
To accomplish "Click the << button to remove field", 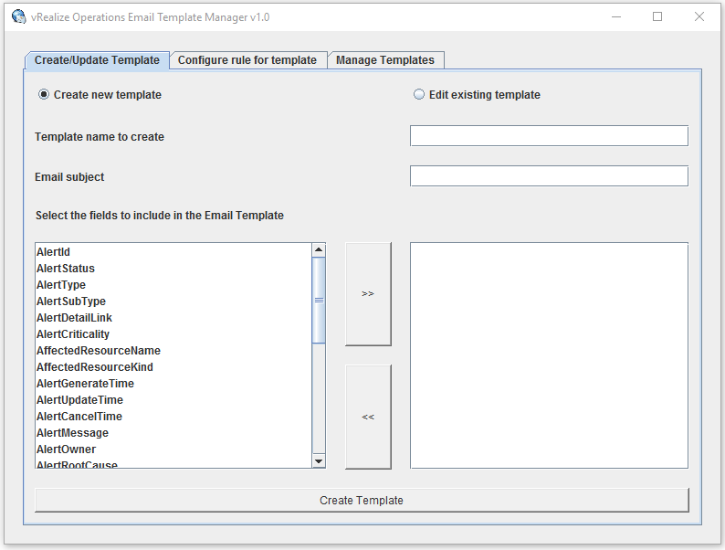I will click(368, 417).
